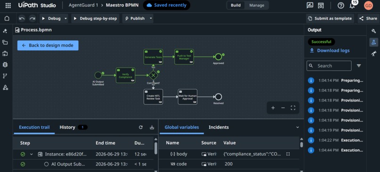This screenshot has width=380, height=172.
Task: Select the Create HITL Review Task node
Action: 153,97
